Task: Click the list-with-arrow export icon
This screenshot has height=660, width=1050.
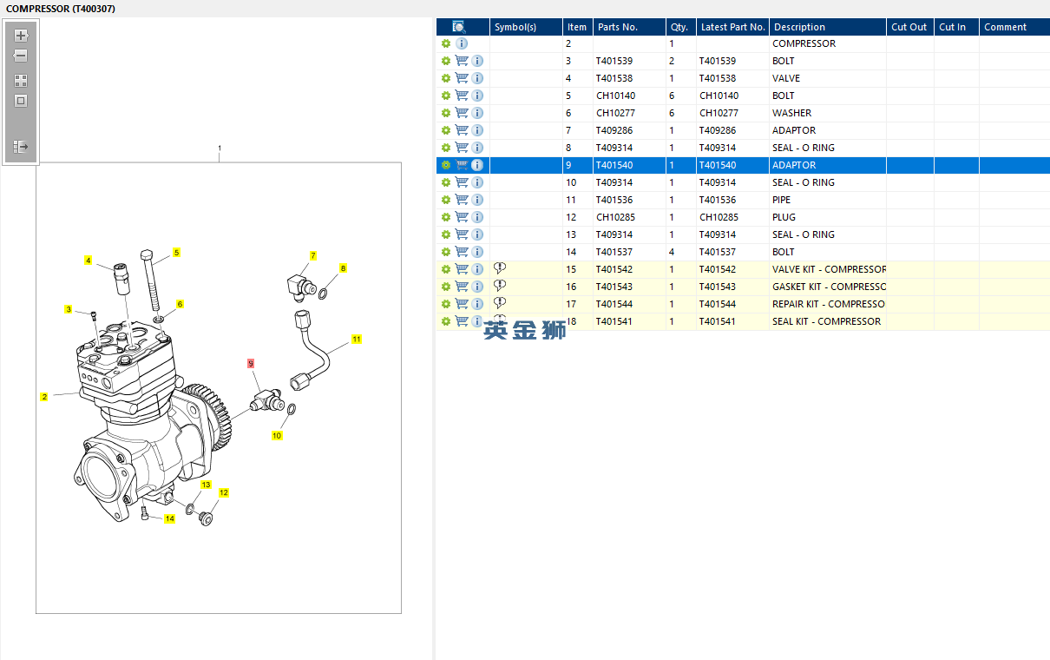Action: tap(21, 147)
